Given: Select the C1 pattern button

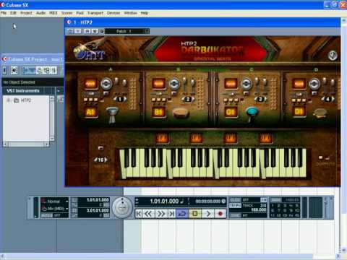Looking at the screenshot, I should tap(231, 112).
